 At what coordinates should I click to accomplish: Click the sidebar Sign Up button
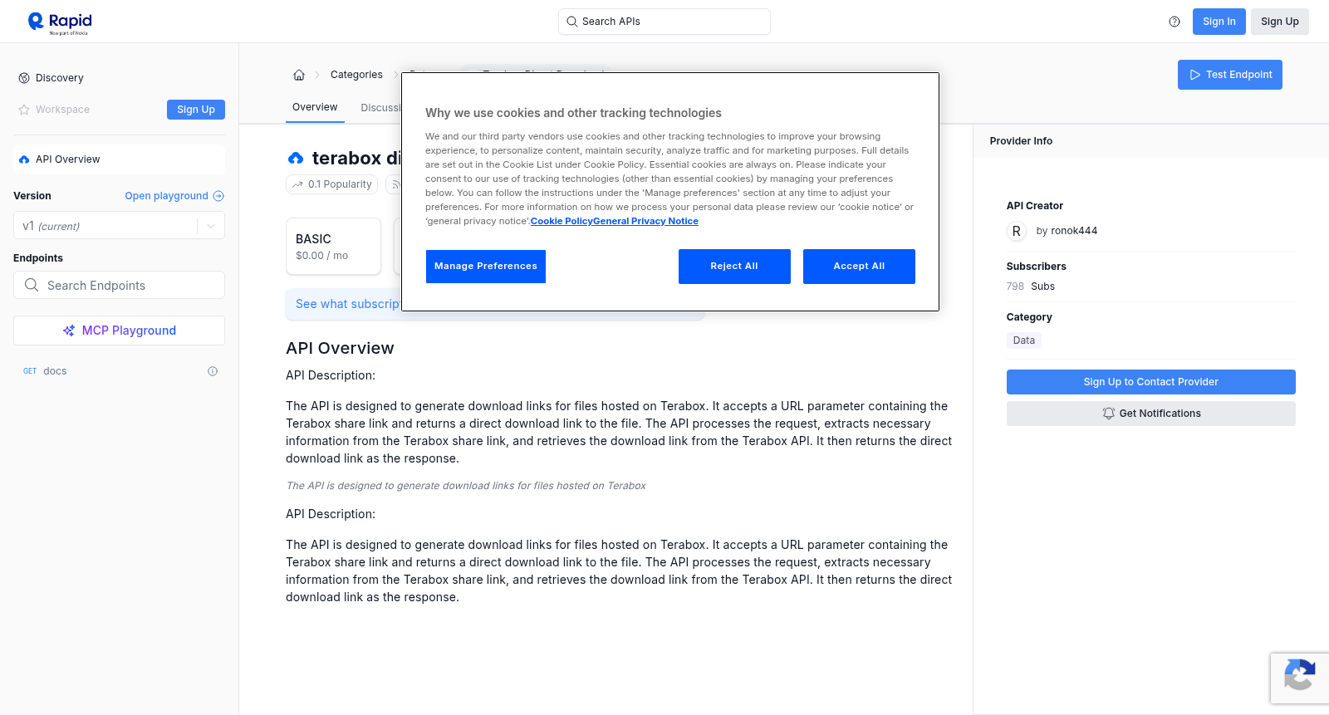(196, 110)
